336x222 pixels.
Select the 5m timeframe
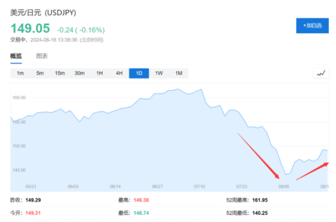click(x=40, y=73)
